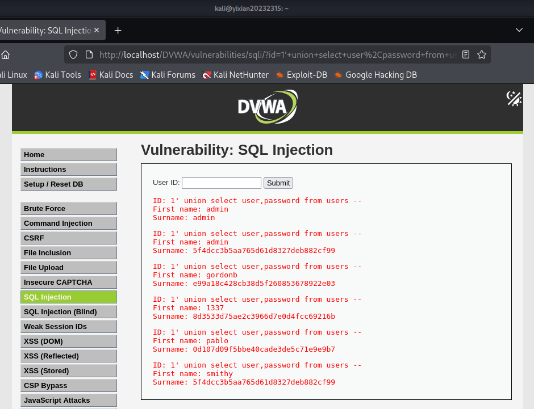Expand the list-all-tabs chevron
The width and height of the screenshot is (534, 409).
[519, 30]
